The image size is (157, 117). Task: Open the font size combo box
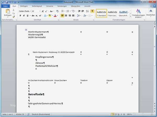pyautogui.click(x=36, y=11)
